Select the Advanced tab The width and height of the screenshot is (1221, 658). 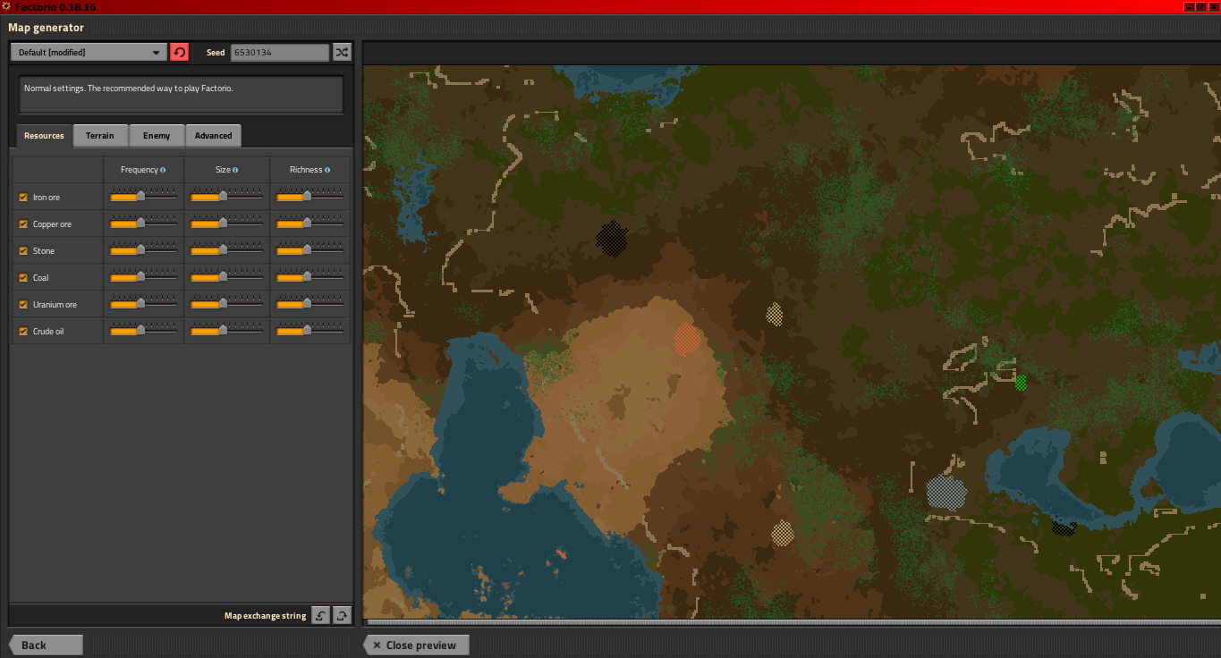click(213, 136)
